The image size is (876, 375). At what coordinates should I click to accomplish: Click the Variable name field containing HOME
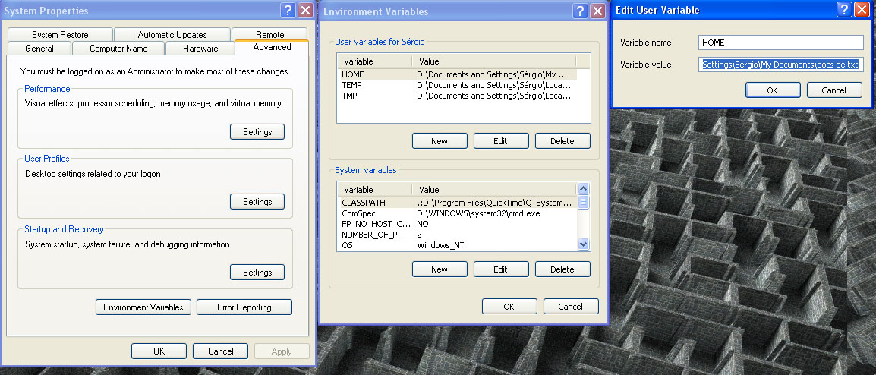(780, 43)
